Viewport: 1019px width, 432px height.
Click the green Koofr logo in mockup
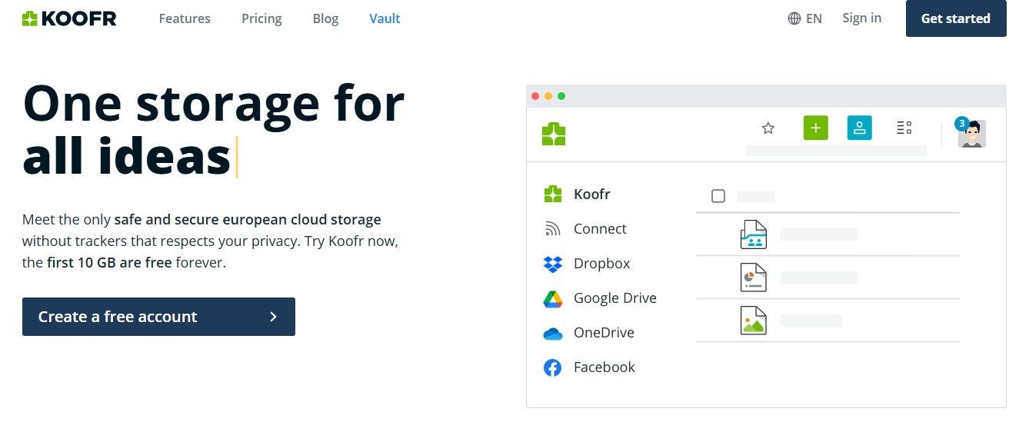tap(554, 134)
